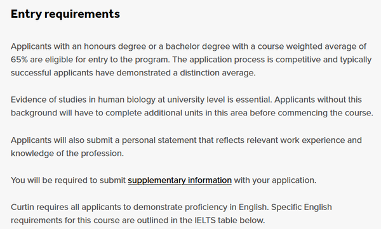Click the words 'You will be required to submit'

69,180
